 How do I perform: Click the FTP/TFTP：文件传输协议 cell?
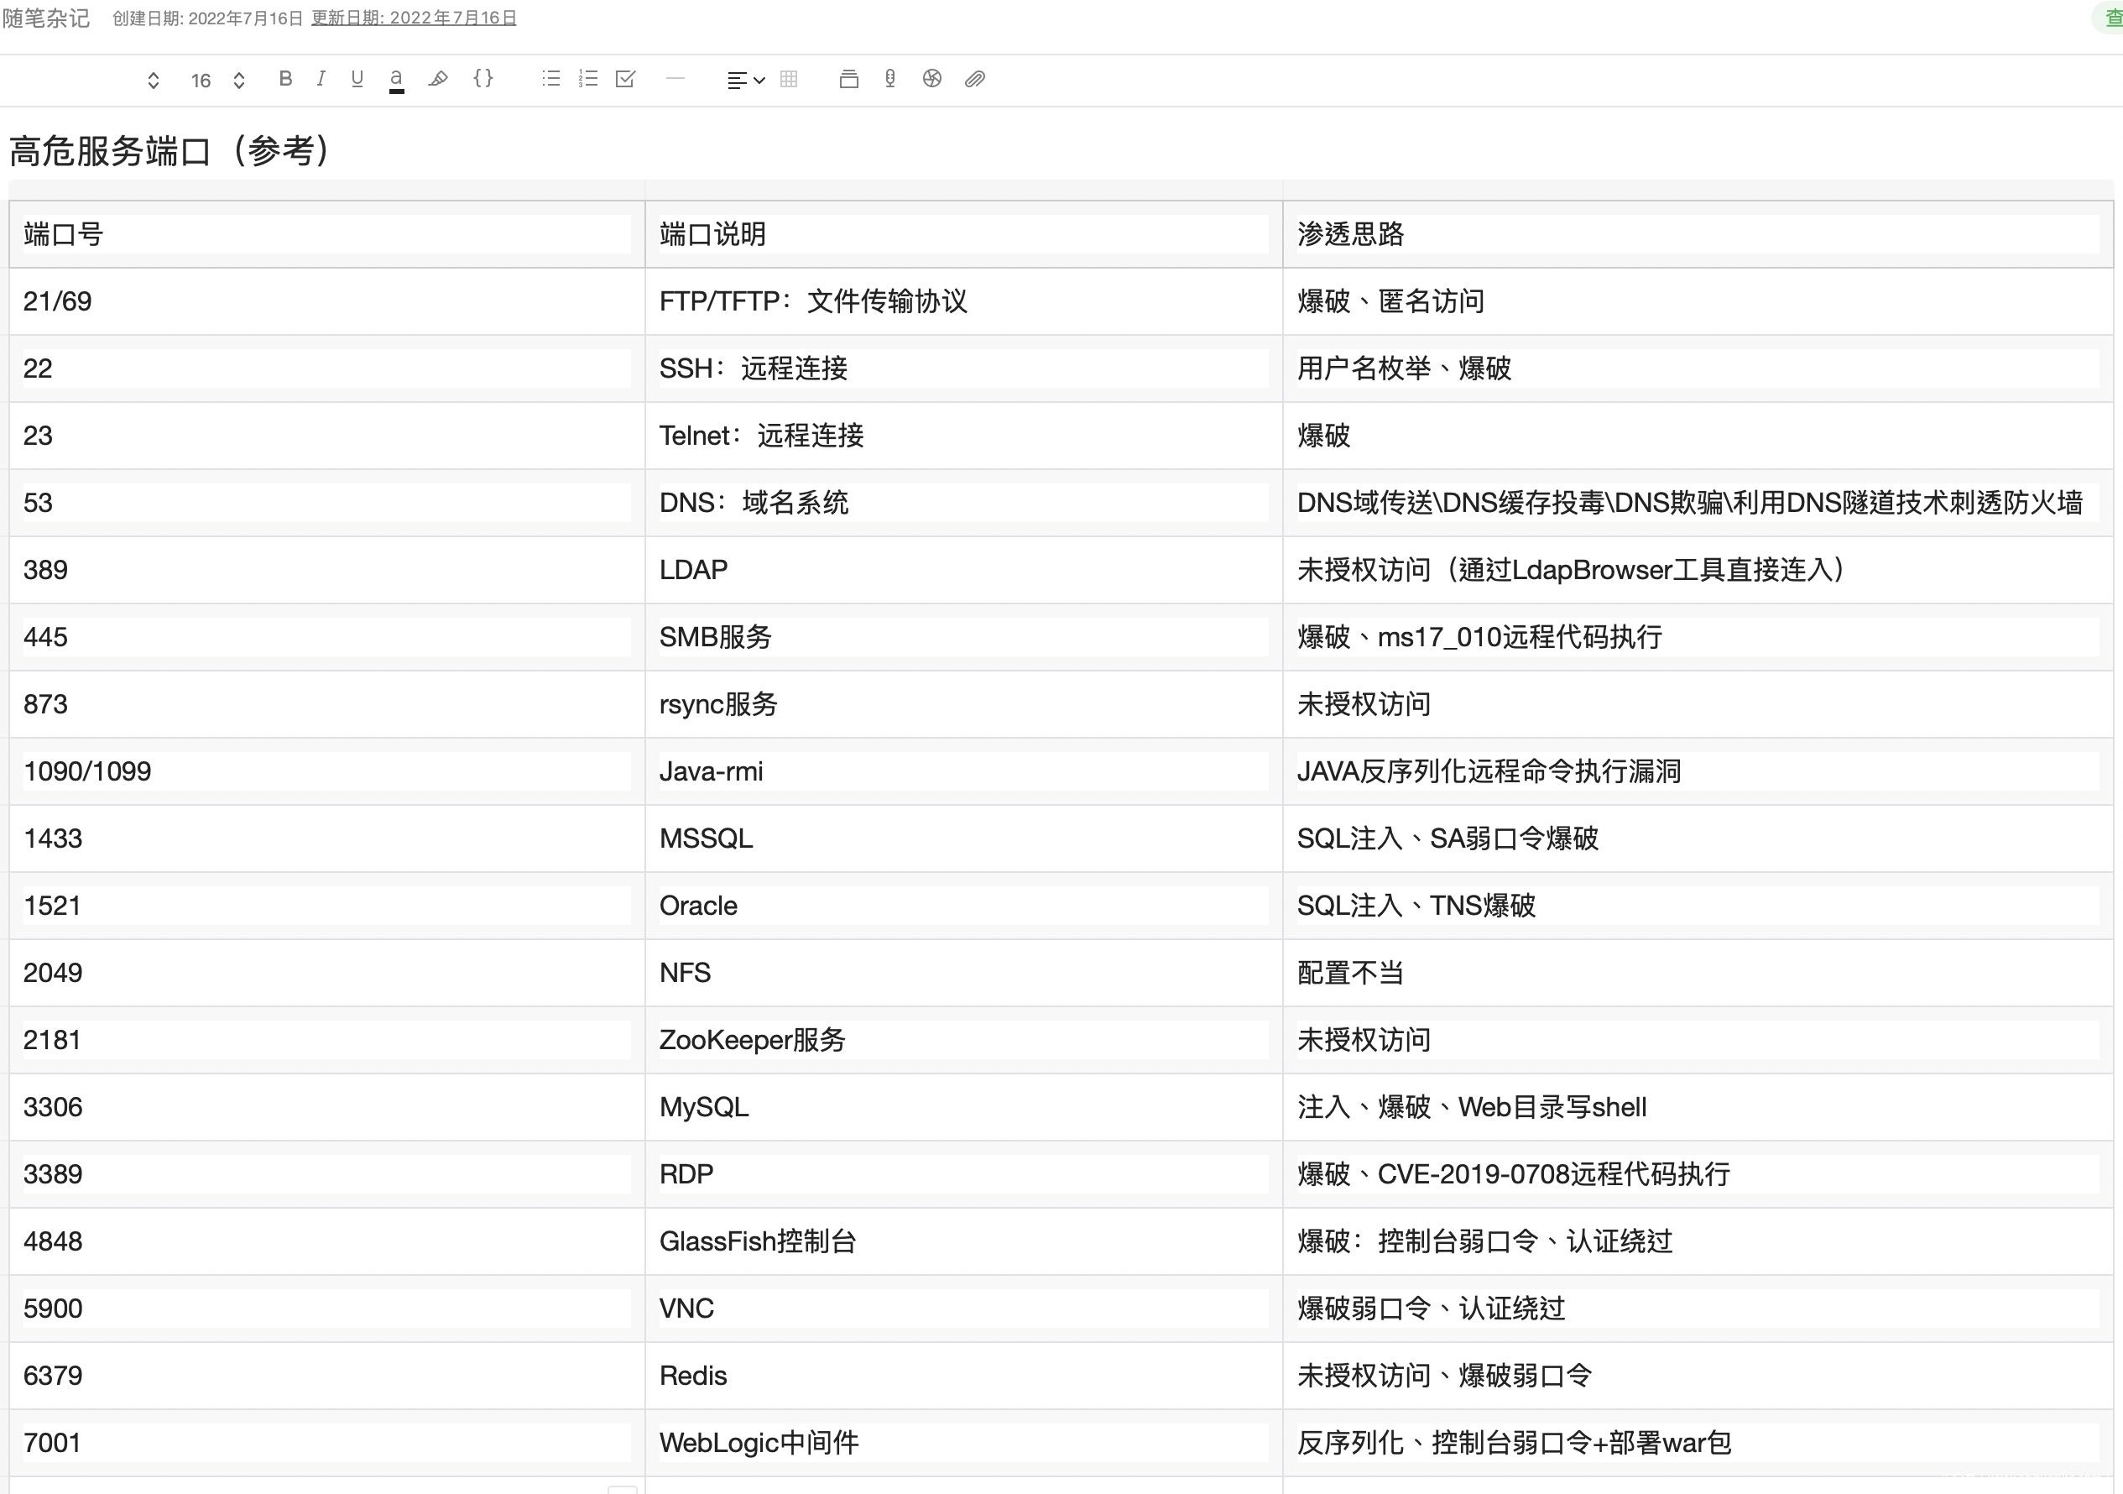tap(963, 301)
